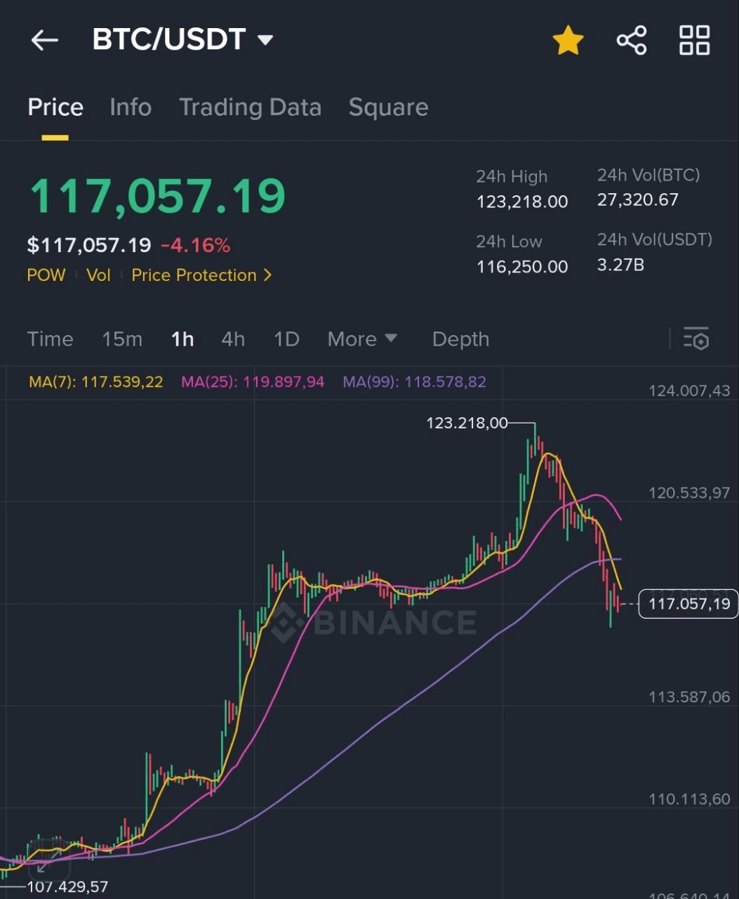Switch to the Price tab
This screenshot has width=739, height=899.
[x=55, y=107]
